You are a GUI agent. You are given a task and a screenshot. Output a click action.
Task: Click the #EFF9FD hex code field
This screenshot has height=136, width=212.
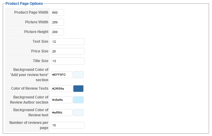point(62,75)
